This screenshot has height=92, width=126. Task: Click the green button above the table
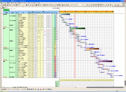click(6, 10)
